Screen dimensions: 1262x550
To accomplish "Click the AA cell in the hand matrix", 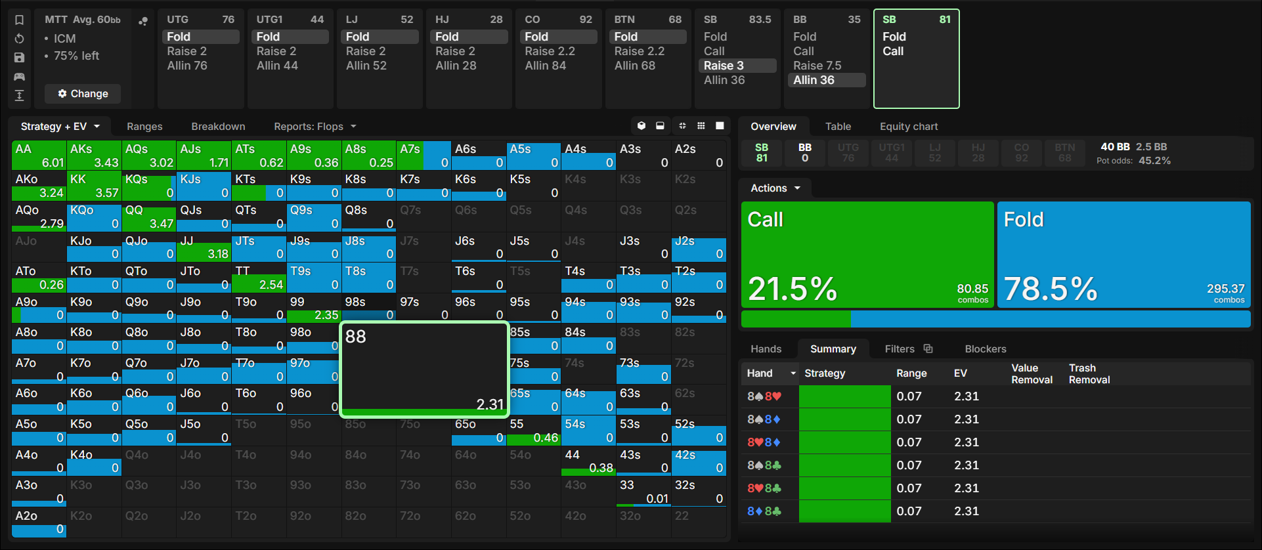I will pos(39,156).
